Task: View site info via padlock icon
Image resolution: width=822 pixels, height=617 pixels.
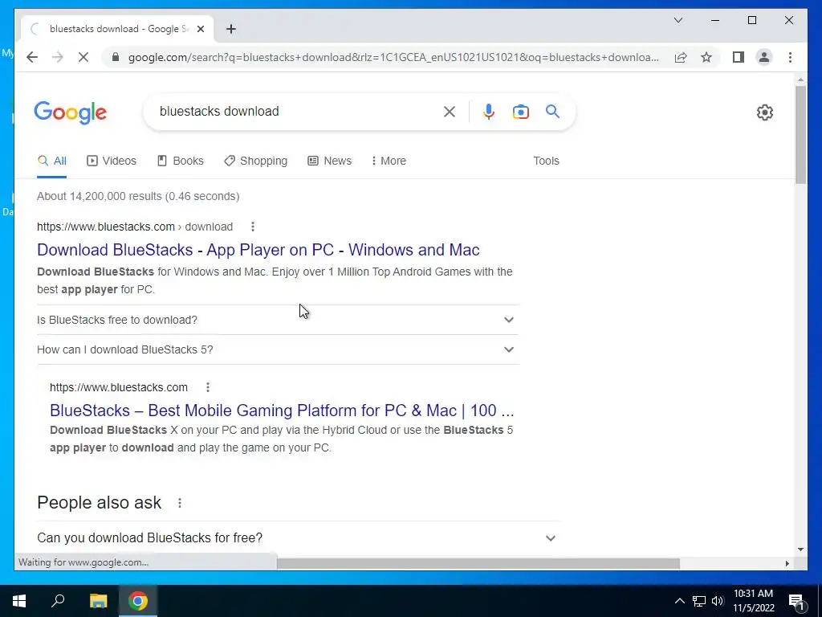Action: [116, 57]
